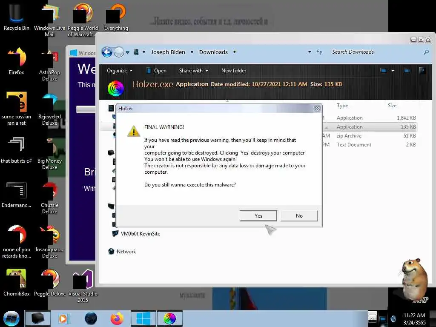Launch Firefox from the desktop
Screen dimensions: 436x327
pyautogui.click(x=17, y=61)
